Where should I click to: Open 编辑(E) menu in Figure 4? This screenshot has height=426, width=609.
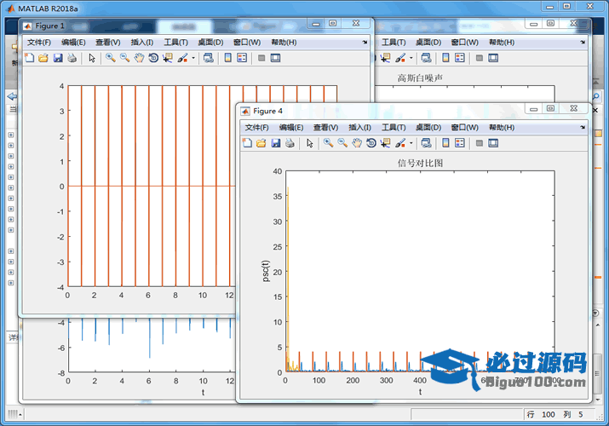(x=291, y=127)
